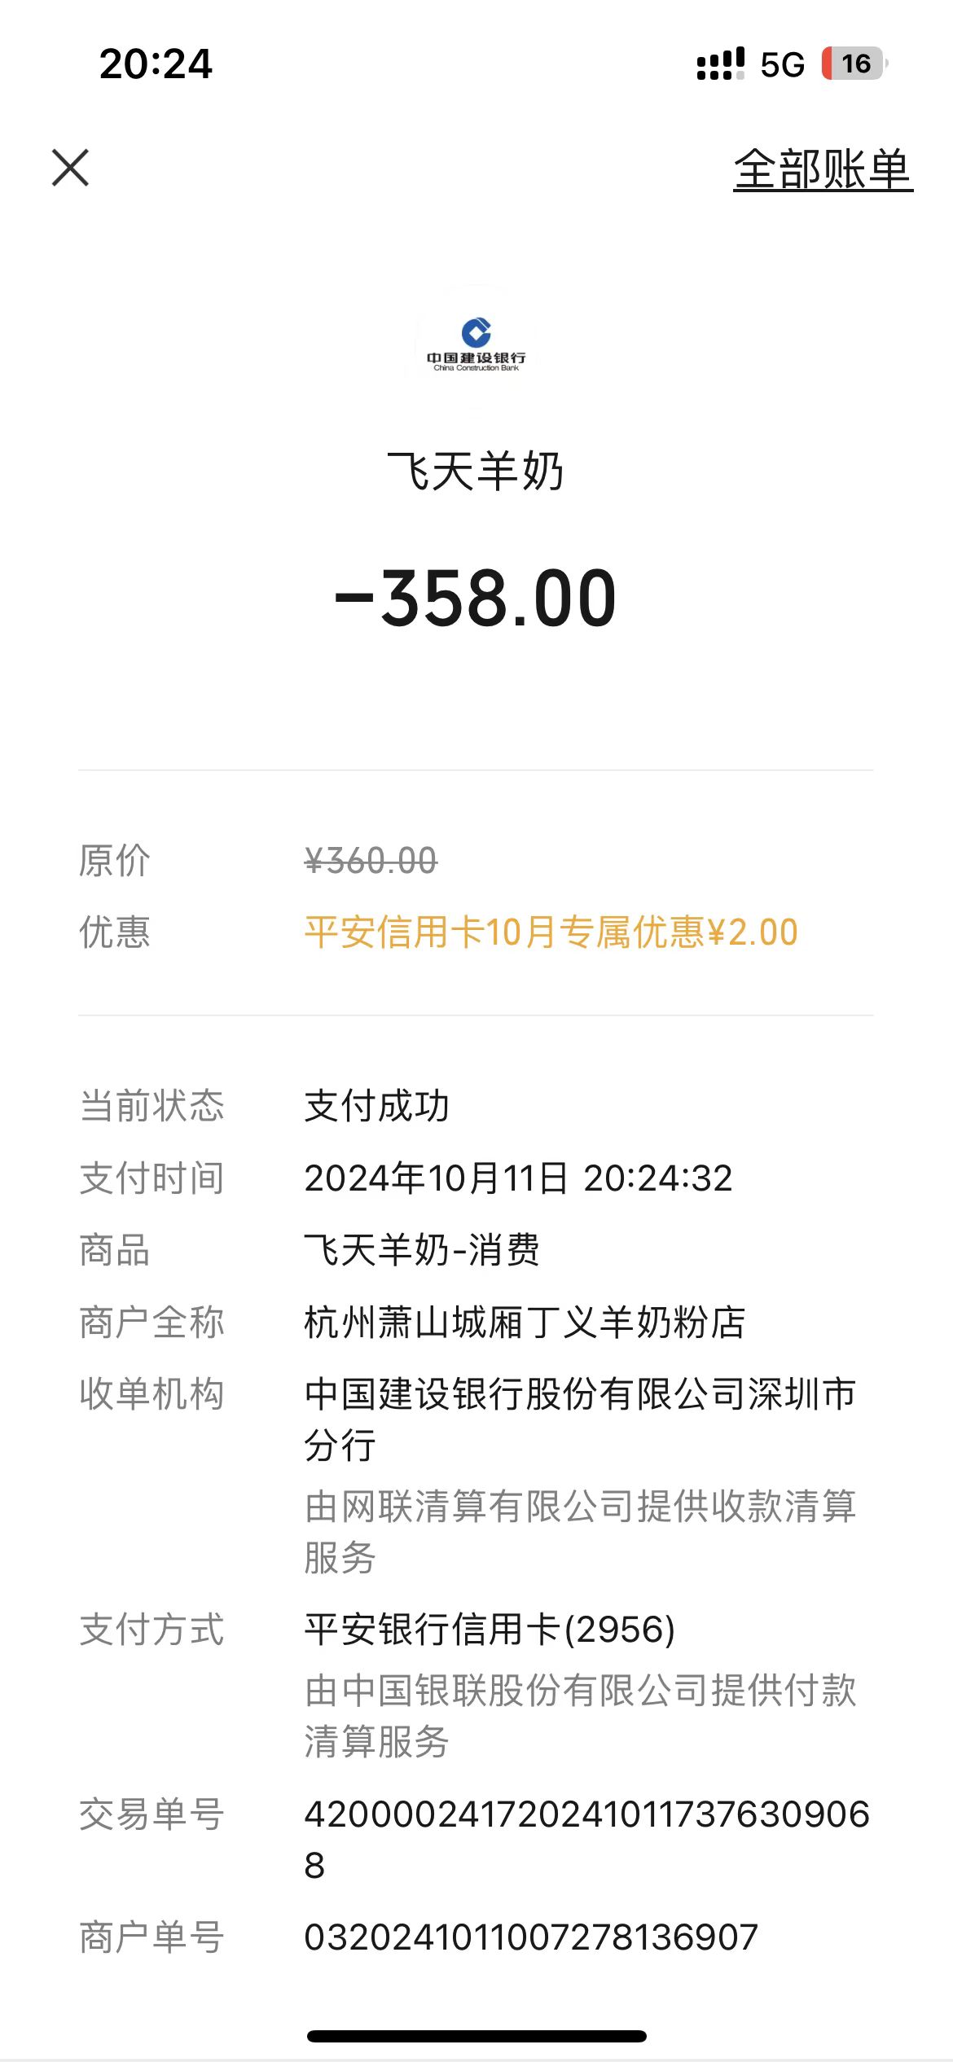
Task: Open the 平安信用卡10月专属优惠 discount details
Action: click(x=551, y=932)
